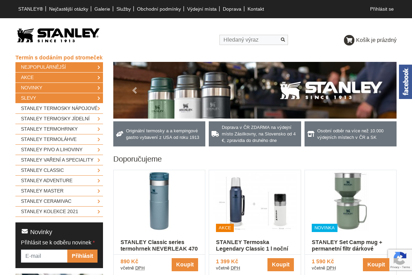Viewport: 412px width, 275px height.
Task: Open the Facebook side tab
Action: [405, 82]
